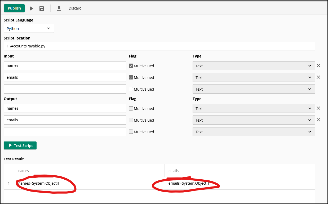Remove the 'names' output row with X
Viewport: 328px width, 204px height.
(318, 108)
